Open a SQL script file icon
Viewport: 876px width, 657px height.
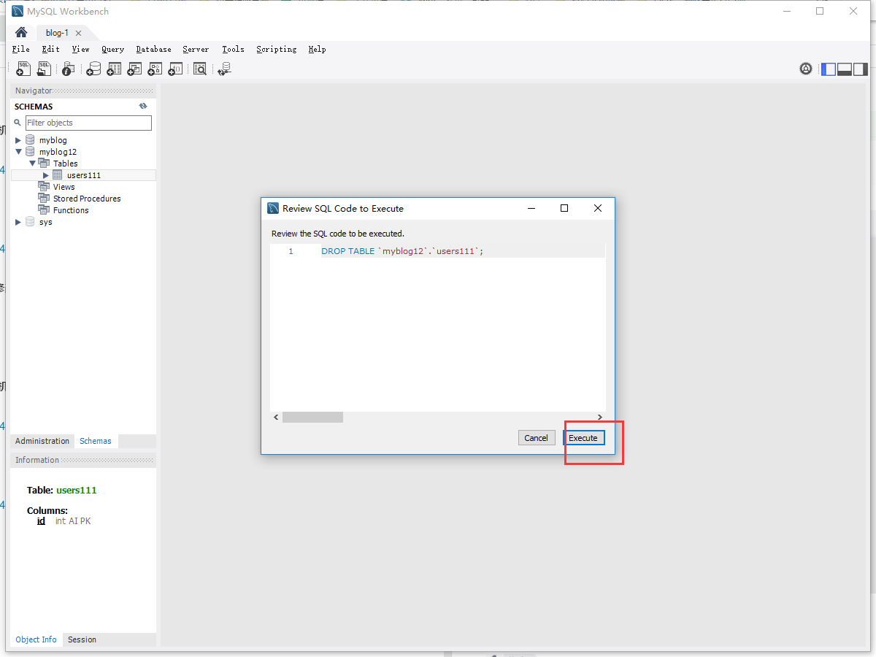coord(45,69)
